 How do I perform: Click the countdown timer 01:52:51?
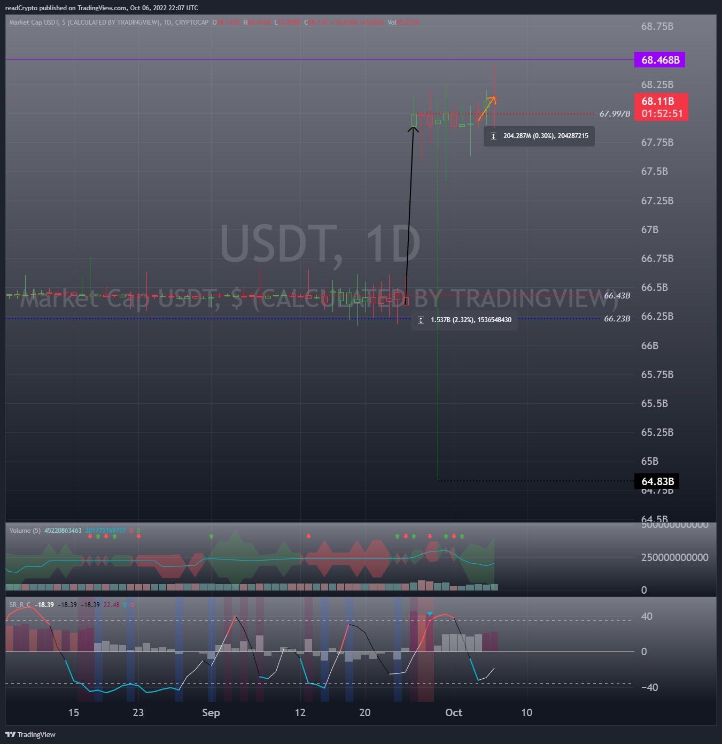click(662, 113)
